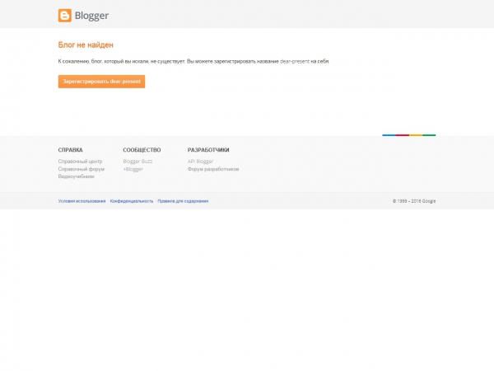Open Конфиденциальность footer link

pyautogui.click(x=132, y=201)
